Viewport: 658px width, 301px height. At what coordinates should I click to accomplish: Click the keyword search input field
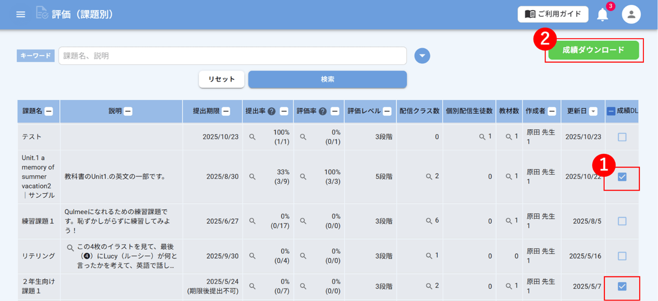click(232, 56)
